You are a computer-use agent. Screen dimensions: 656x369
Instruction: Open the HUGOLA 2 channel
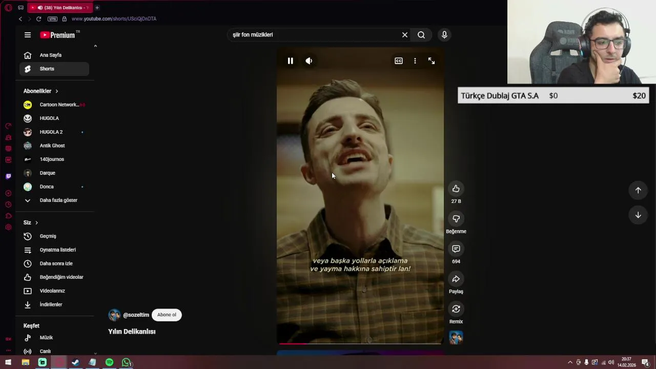(x=54, y=132)
